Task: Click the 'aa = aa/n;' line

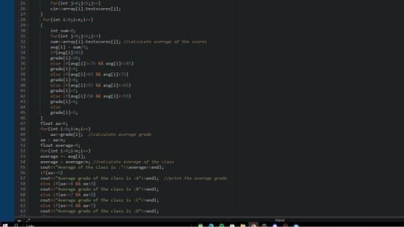Action: [x=53, y=140]
